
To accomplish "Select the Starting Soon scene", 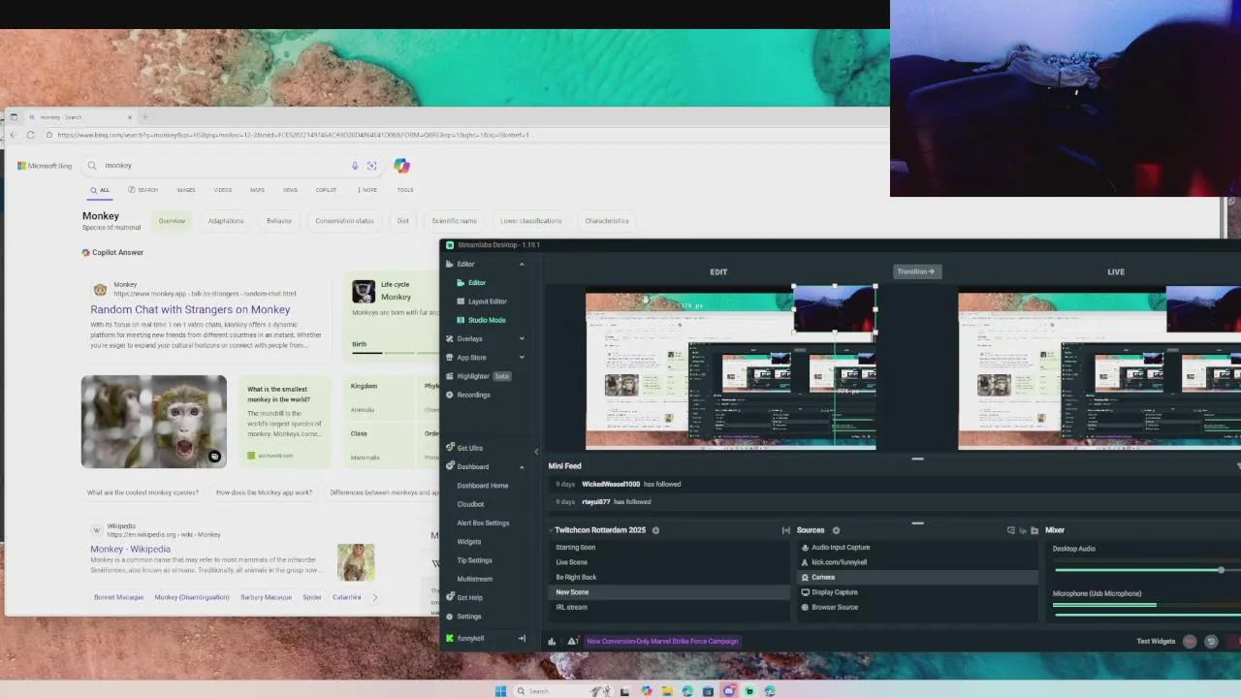I will pyautogui.click(x=669, y=548).
